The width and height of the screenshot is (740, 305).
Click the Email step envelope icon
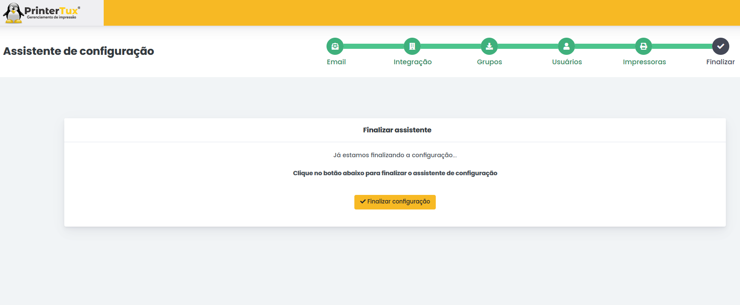tap(335, 46)
